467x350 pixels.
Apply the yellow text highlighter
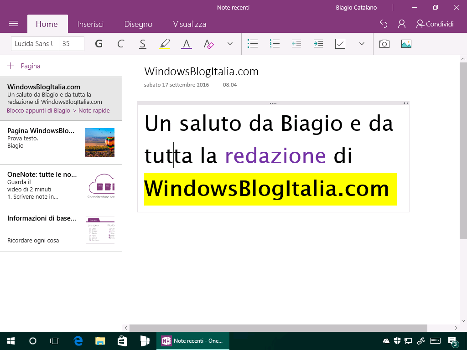(164, 44)
